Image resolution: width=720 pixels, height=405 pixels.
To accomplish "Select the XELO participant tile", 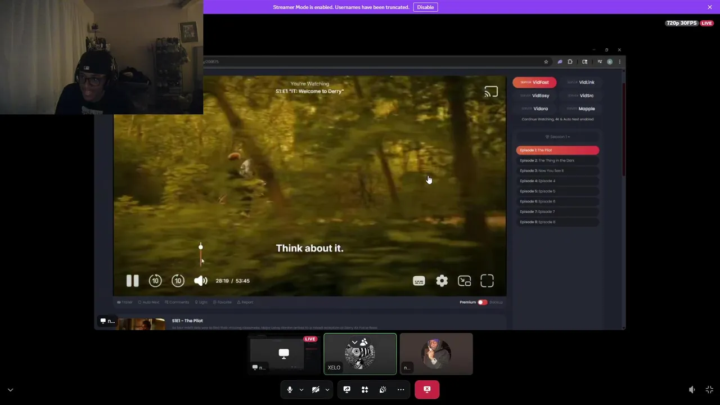I will tap(360, 354).
